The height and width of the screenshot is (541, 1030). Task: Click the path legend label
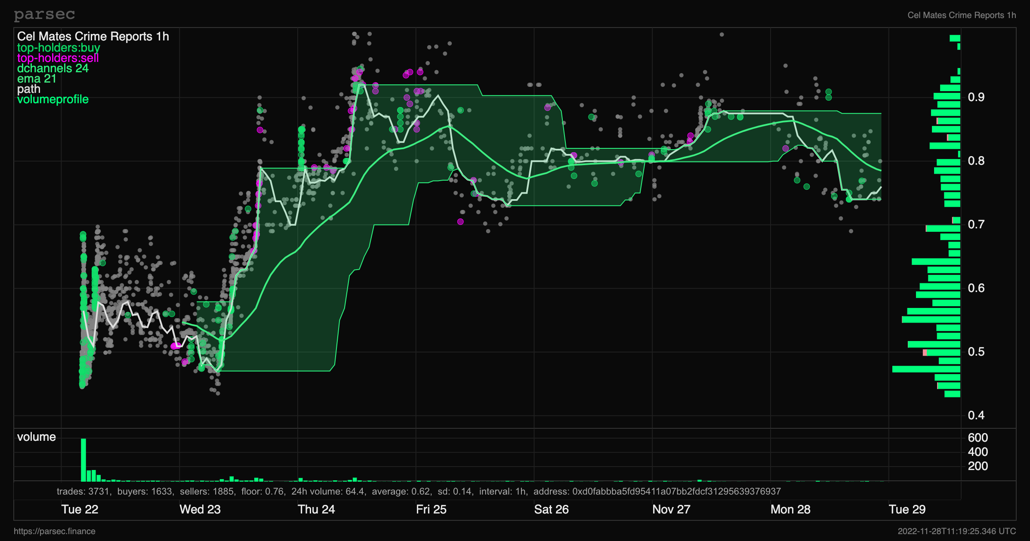pos(28,89)
